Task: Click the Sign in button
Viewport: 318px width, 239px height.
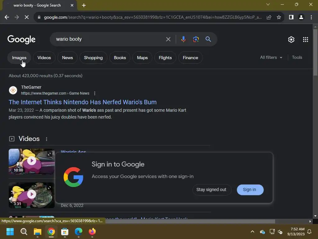Action: click(250, 190)
